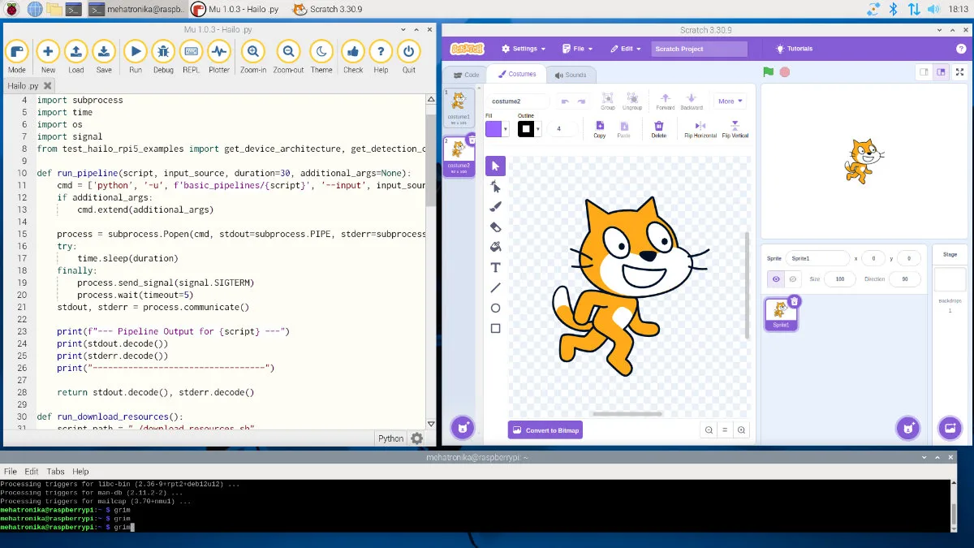The height and width of the screenshot is (548, 974).
Task: Switch to the Sounds tab in Scratch
Action: 571,75
